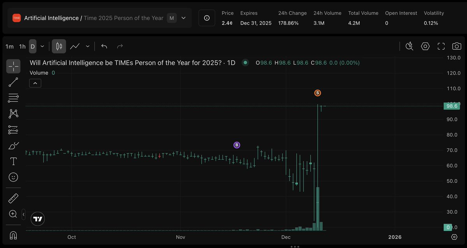Click the 98.6 current price label
This screenshot has width=467, height=248.
[451, 106]
